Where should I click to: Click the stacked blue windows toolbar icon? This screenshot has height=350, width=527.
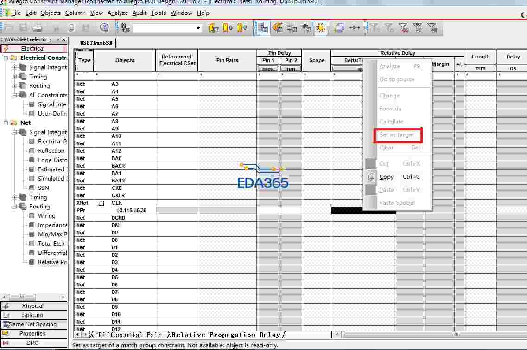pos(339,28)
